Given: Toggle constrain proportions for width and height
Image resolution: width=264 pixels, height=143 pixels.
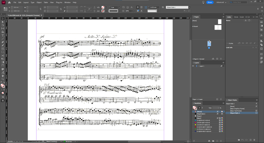Looking at the screenshot, I should click(40, 9).
